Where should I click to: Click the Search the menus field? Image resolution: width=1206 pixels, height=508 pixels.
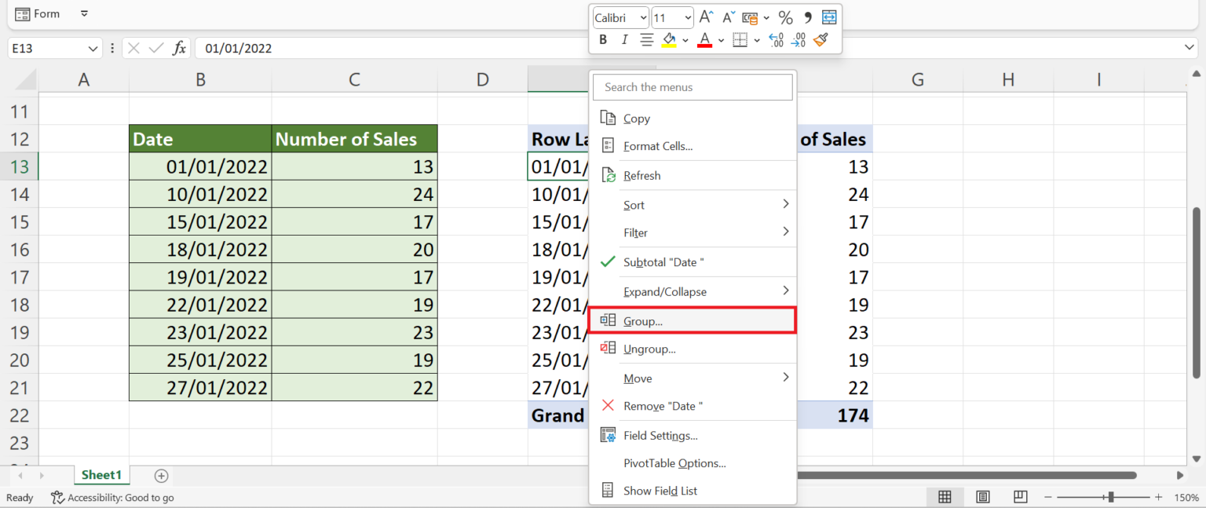click(693, 86)
